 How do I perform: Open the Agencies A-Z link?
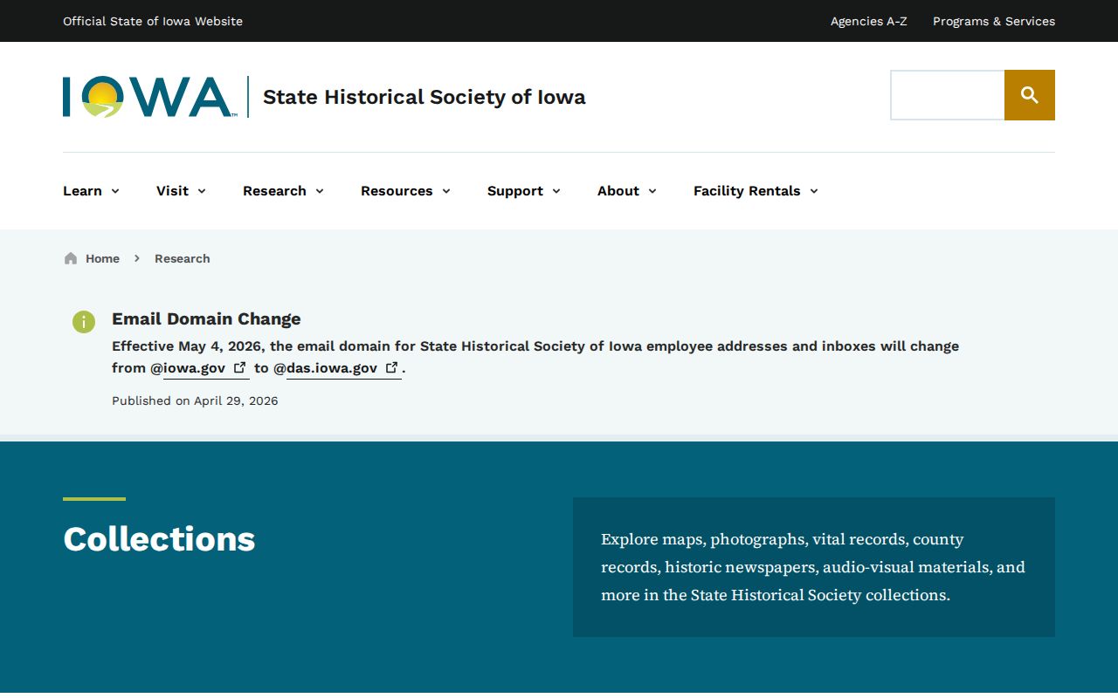pyautogui.click(x=869, y=21)
